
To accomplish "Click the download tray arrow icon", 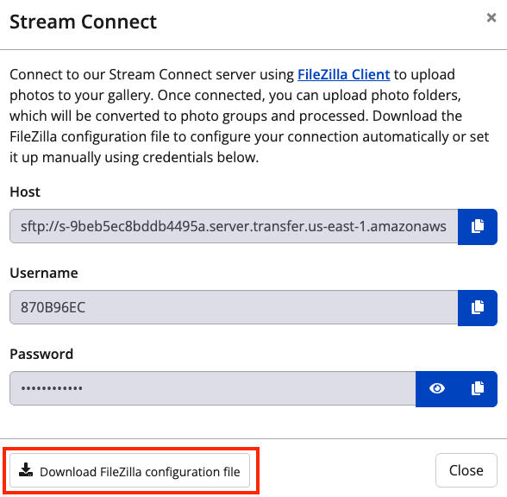I will point(26,470).
